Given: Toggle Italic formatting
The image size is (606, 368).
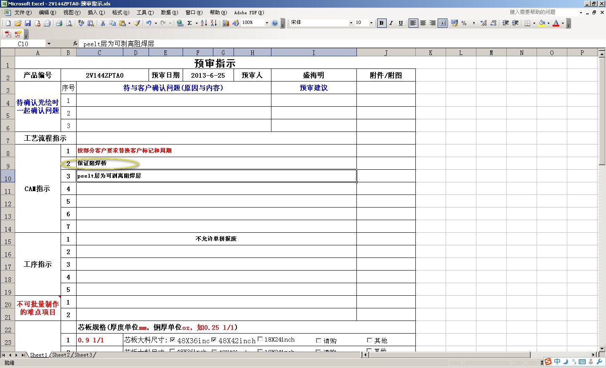Looking at the screenshot, I should point(391,23).
